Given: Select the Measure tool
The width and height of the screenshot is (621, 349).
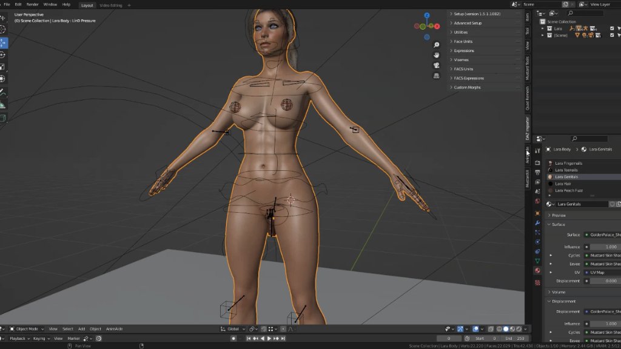Looking at the screenshot, I should 2,105.
